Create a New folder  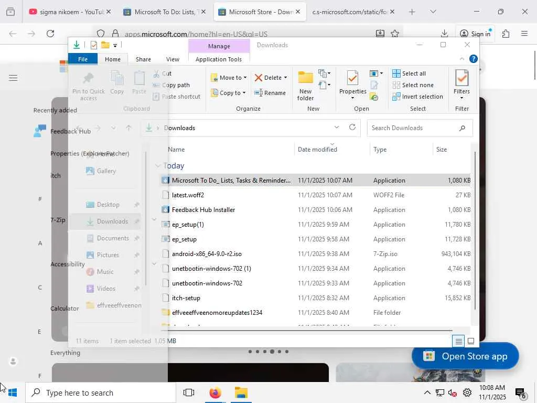305,86
